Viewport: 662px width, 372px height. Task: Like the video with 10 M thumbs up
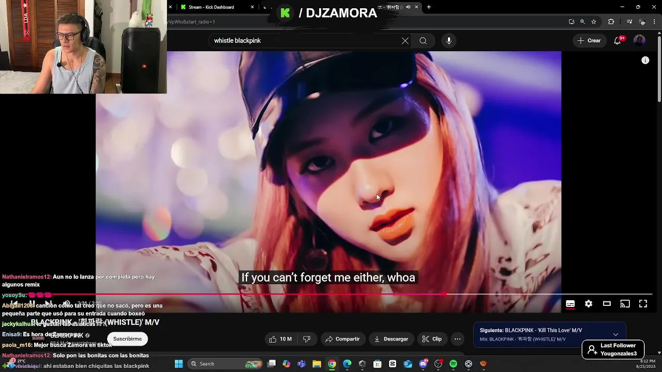pyautogui.click(x=280, y=339)
